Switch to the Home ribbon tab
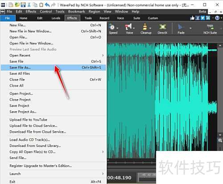This screenshot has width=223, height=184. click(24, 18)
